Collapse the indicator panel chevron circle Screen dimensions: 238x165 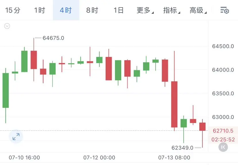tap(7, 26)
